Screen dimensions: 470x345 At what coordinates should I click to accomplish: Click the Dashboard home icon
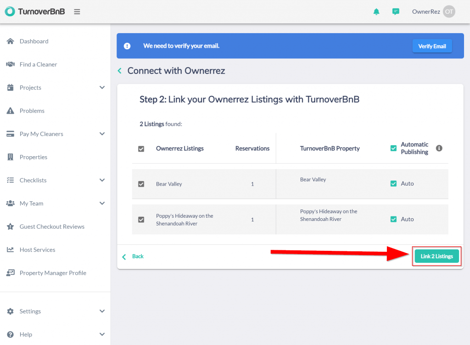pyautogui.click(x=11, y=41)
